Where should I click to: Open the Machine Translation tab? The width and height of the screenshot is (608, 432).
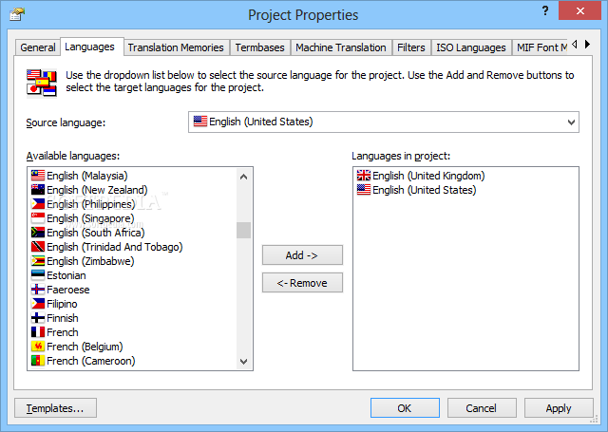[340, 47]
